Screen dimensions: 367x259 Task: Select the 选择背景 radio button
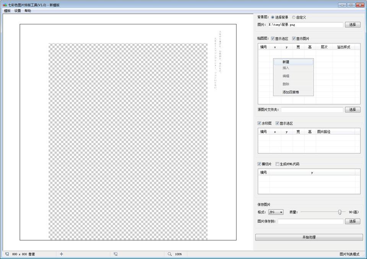click(x=273, y=17)
